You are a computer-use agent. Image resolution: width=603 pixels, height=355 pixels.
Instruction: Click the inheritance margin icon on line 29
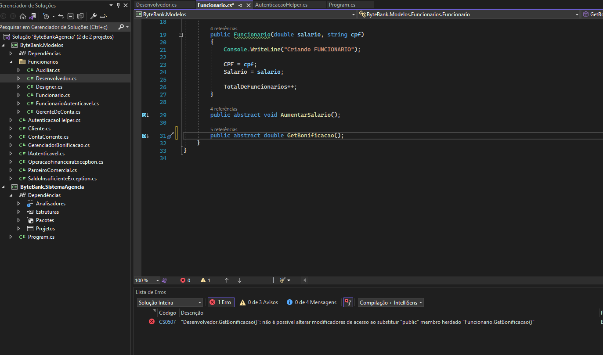coord(145,115)
